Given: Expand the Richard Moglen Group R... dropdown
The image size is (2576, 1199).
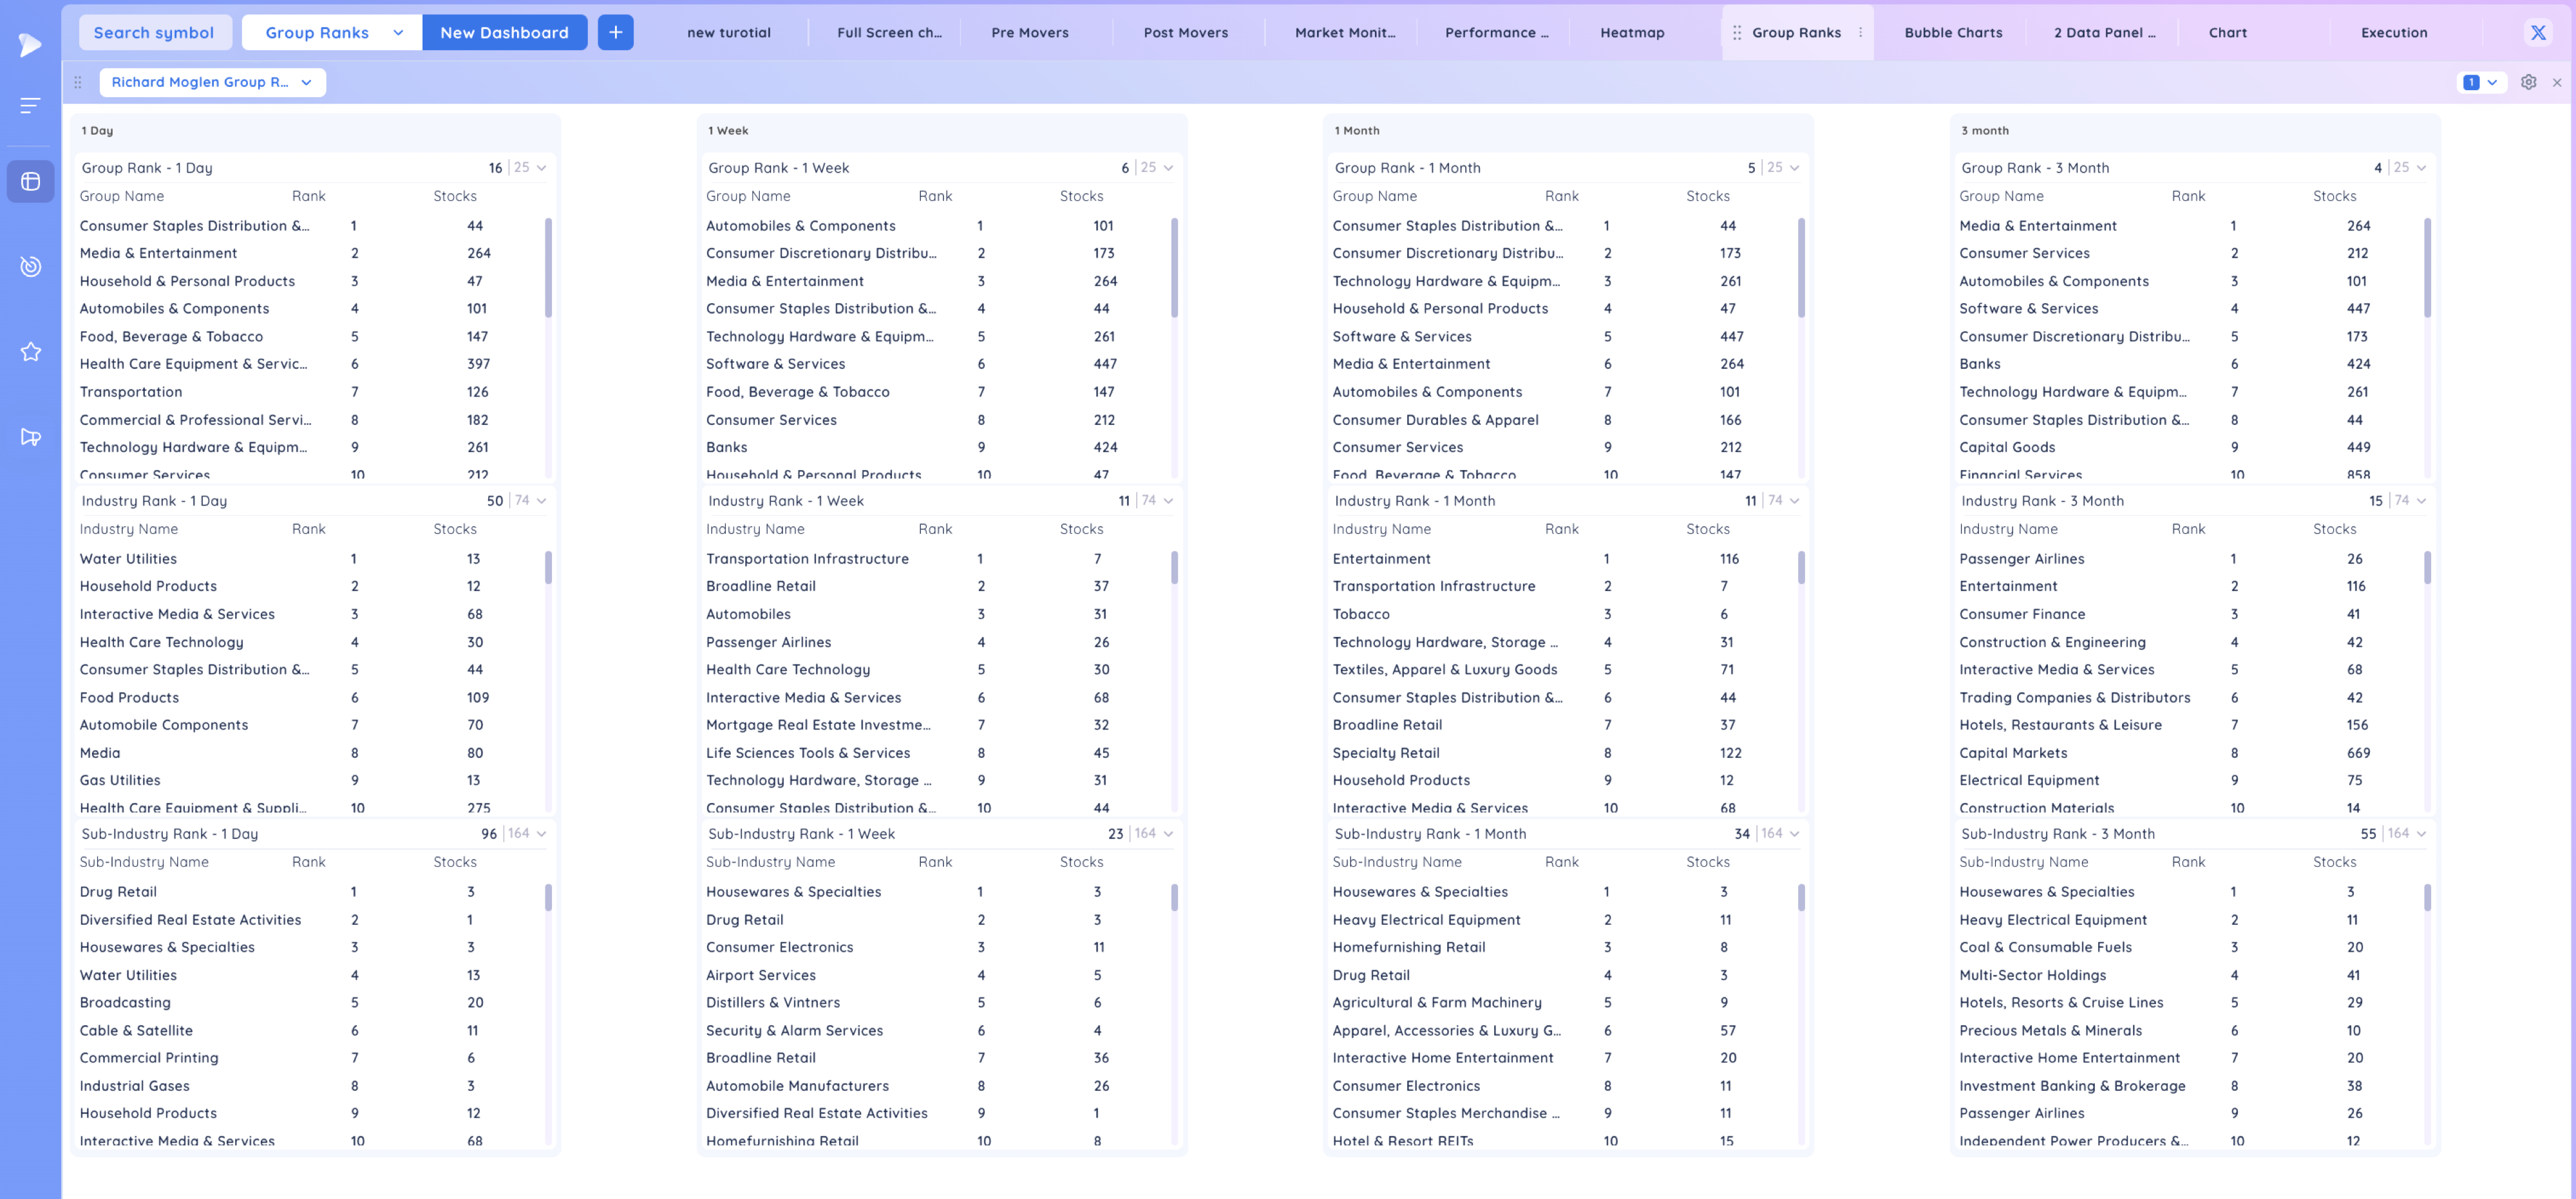Looking at the screenshot, I should point(213,82).
